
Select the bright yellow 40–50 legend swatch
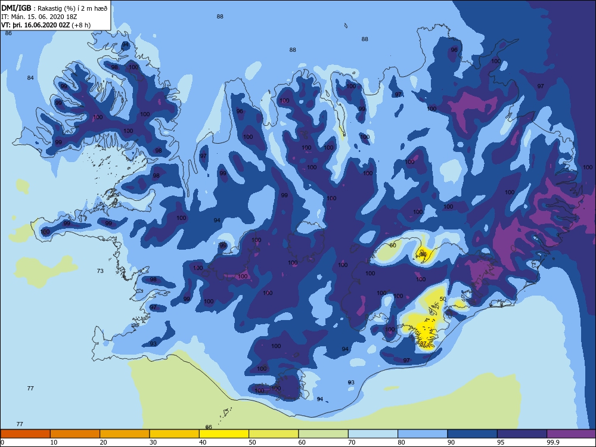(x=224, y=434)
